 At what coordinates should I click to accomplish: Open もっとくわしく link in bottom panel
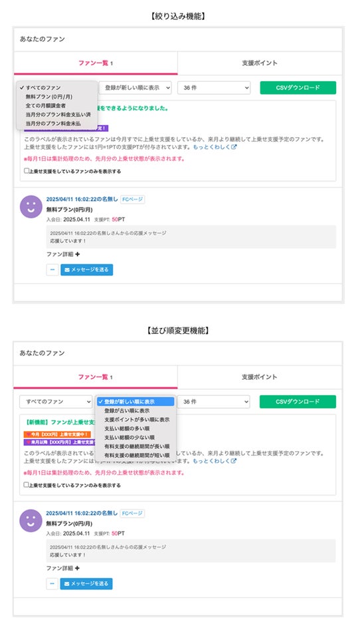(x=212, y=461)
